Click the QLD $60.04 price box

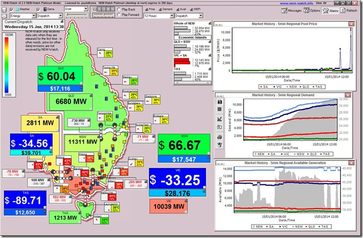click(60, 76)
